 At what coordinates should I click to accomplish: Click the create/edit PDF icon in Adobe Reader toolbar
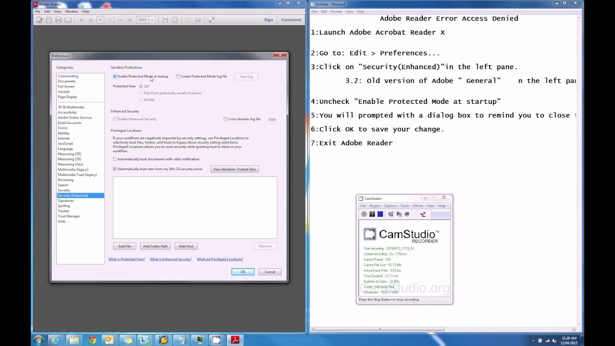pos(39,20)
